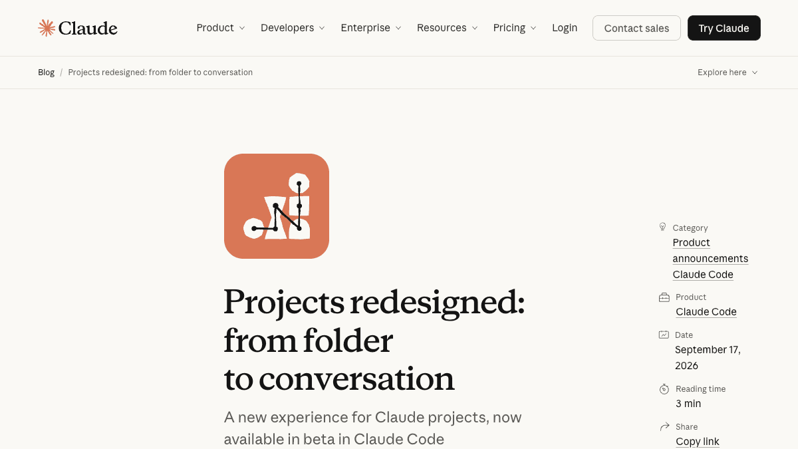
Task: Click the orange article hero illustration
Action: 277,206
